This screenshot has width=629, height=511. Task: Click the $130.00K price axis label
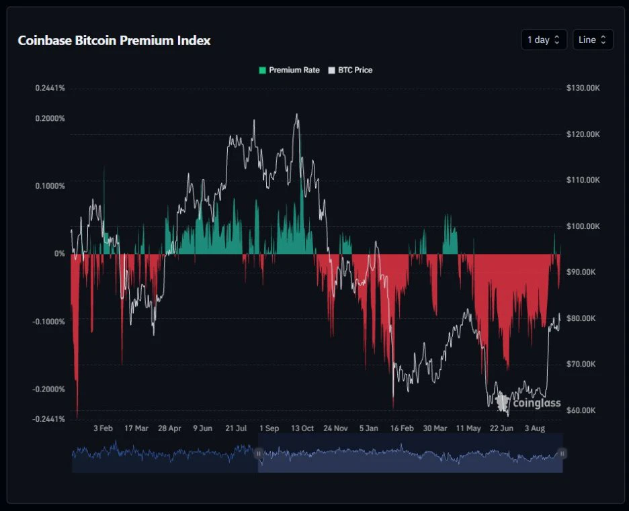tap(583, 88)
